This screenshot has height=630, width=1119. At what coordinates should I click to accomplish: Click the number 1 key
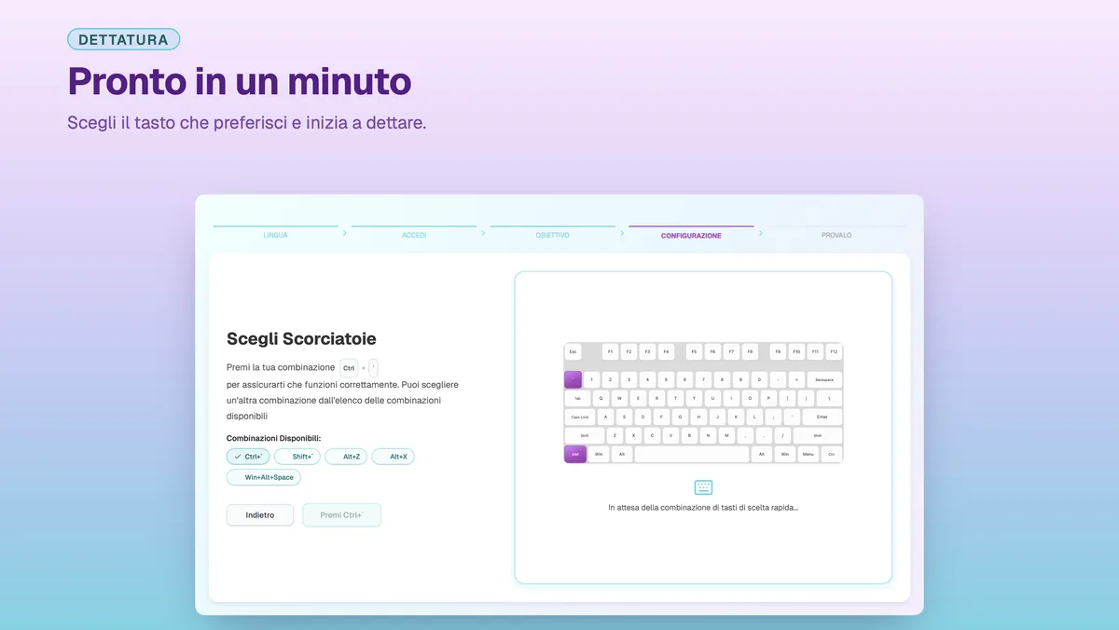click(x=591, y=379)
